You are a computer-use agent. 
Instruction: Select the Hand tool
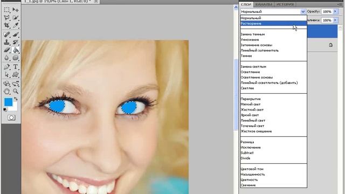tap(6, 91)
